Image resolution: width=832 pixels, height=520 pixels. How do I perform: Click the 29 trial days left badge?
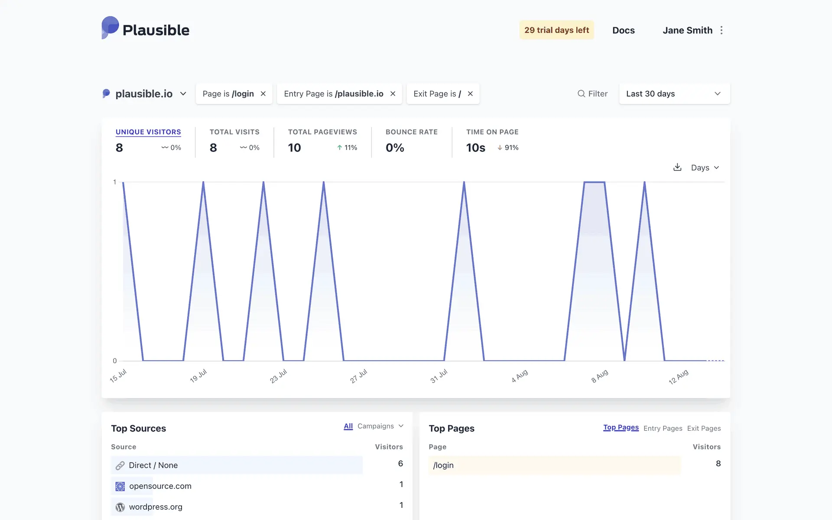click(x=556, y=30)
